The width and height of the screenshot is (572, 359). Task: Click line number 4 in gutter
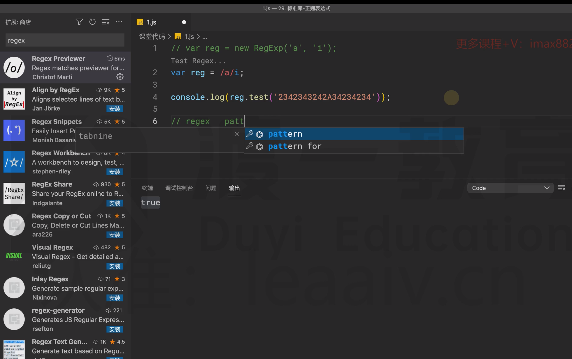pyautogui.click(x=155, y=97)
